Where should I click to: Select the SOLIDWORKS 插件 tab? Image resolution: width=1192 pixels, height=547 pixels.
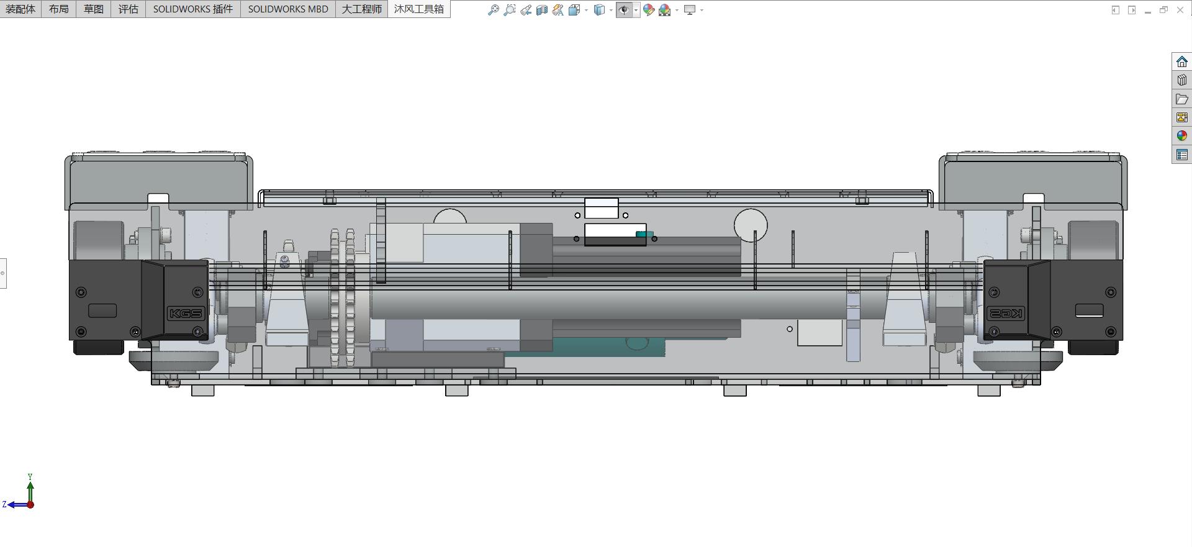tap(193, 9)
